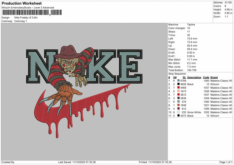
Task: Click the Zoom value 1:1
Action: (226, 16)
